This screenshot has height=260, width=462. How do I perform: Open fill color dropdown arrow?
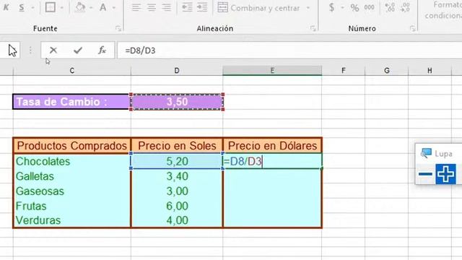tap(92, 7)
